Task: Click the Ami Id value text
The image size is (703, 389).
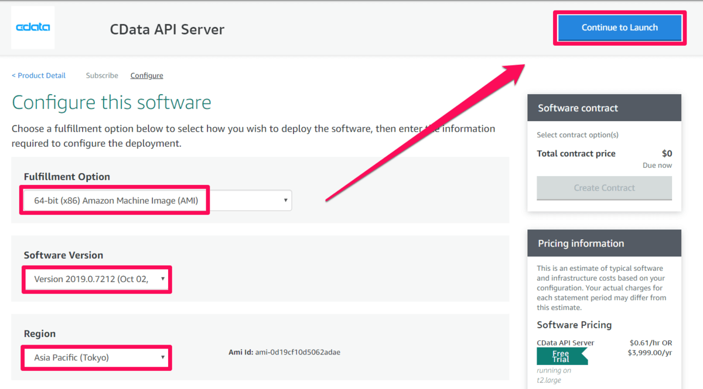Action: [298, 352]
